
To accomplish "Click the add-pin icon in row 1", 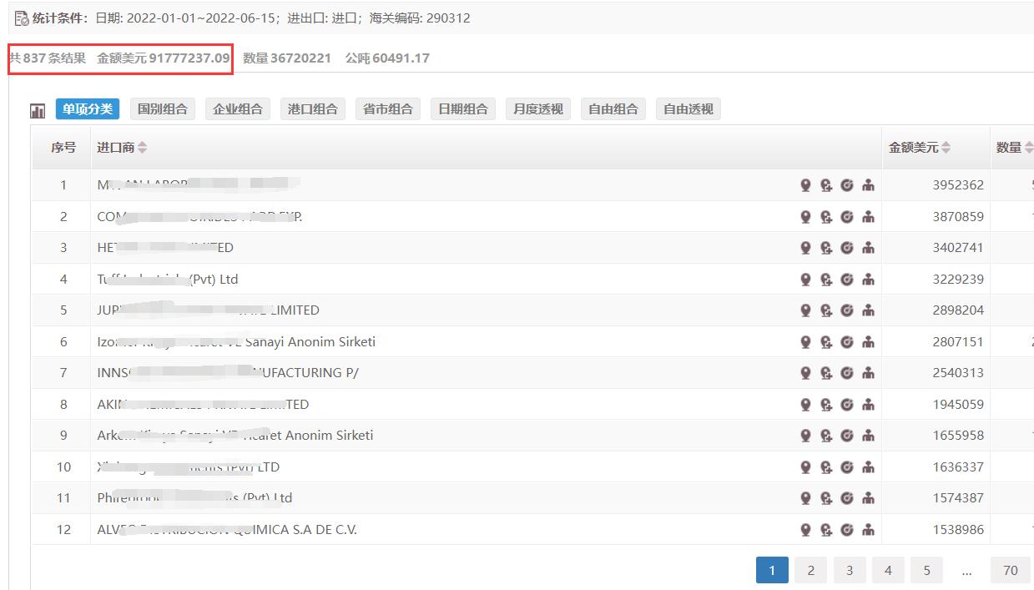I will [x=826, y=185].
